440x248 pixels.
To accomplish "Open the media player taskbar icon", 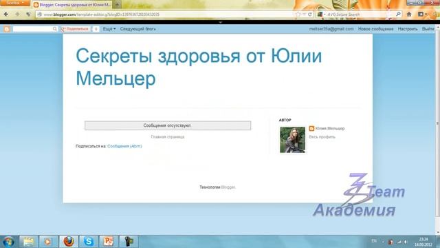I will coord(48,242).
